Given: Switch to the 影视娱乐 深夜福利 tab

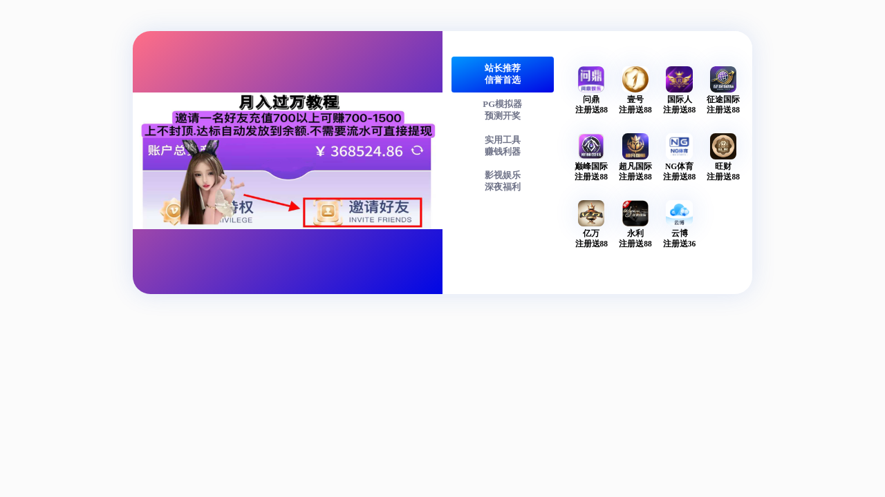Looking at the screenshot, I should 503,181.
